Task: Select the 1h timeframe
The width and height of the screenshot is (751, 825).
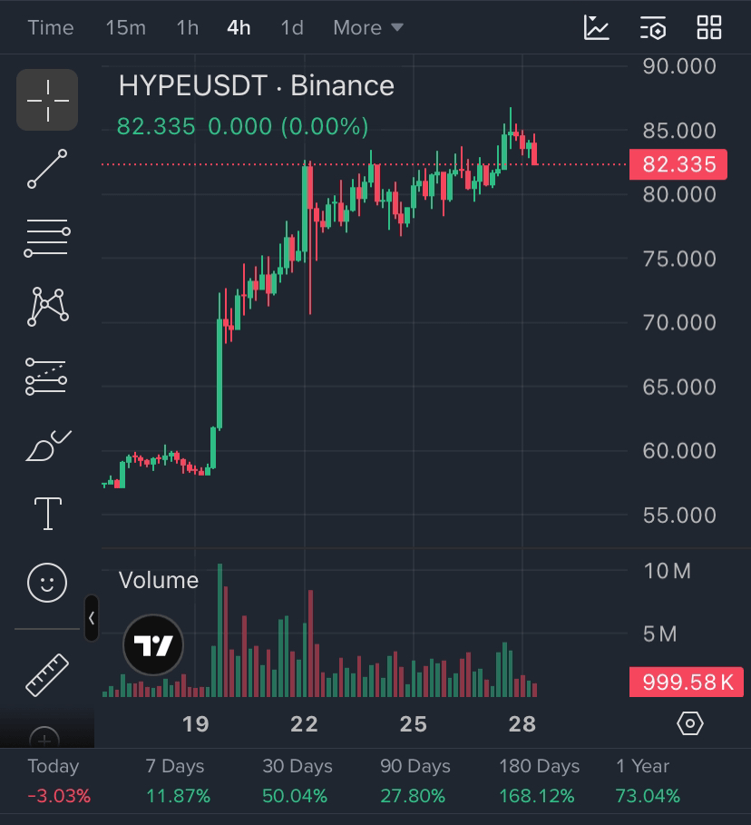Action: pos(188,27)
